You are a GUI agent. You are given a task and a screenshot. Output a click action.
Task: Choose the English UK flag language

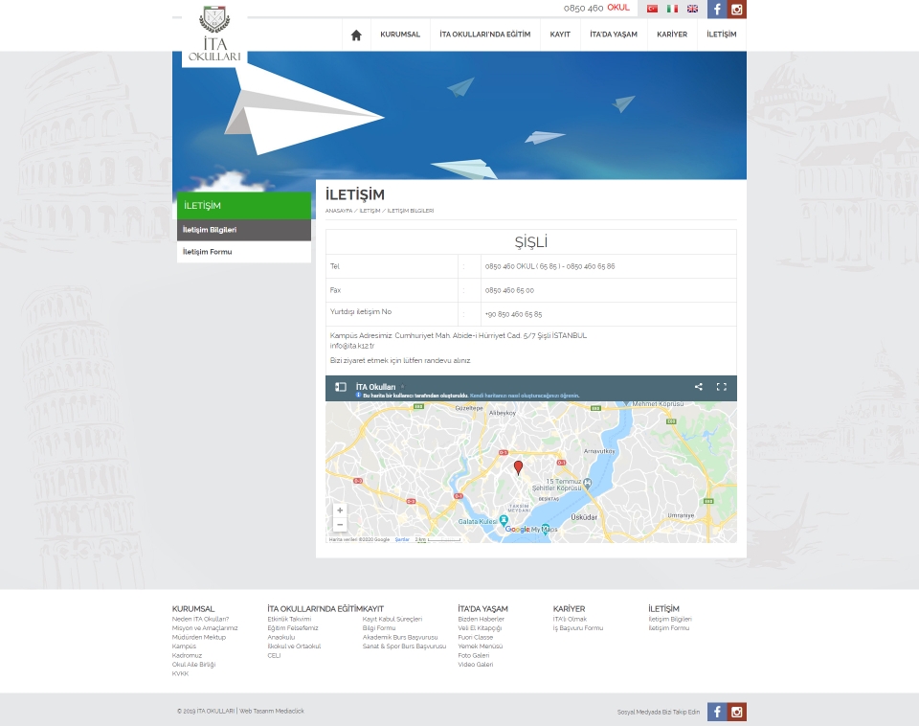[692, 9]
